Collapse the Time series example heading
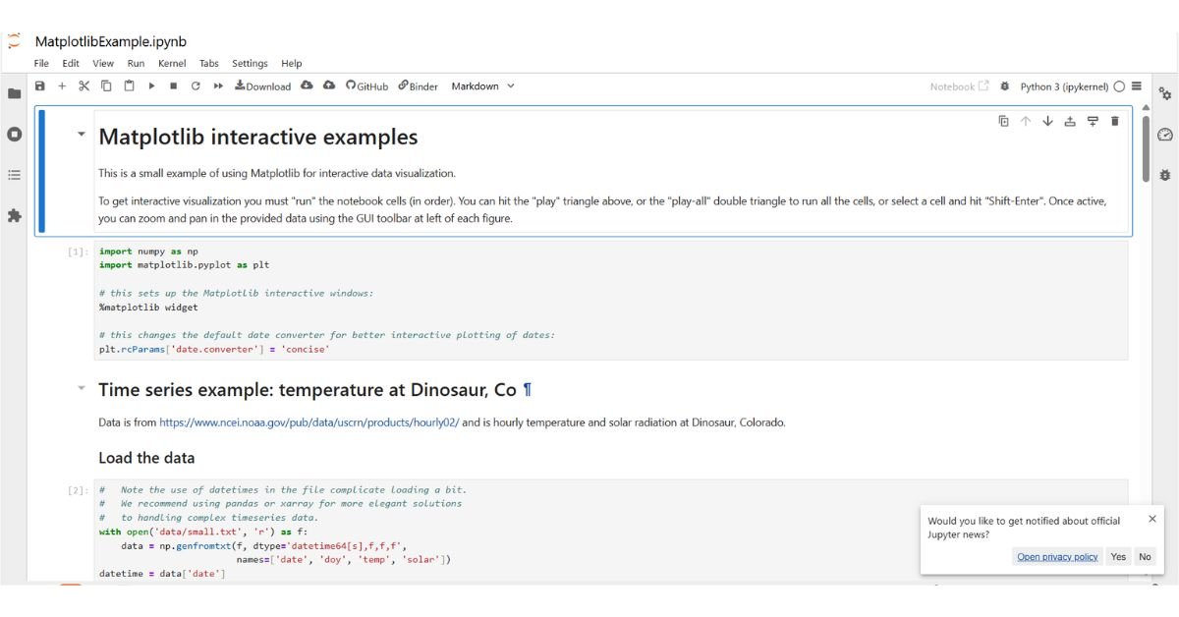Viewport: 1179px width, 617px height. 81,389
